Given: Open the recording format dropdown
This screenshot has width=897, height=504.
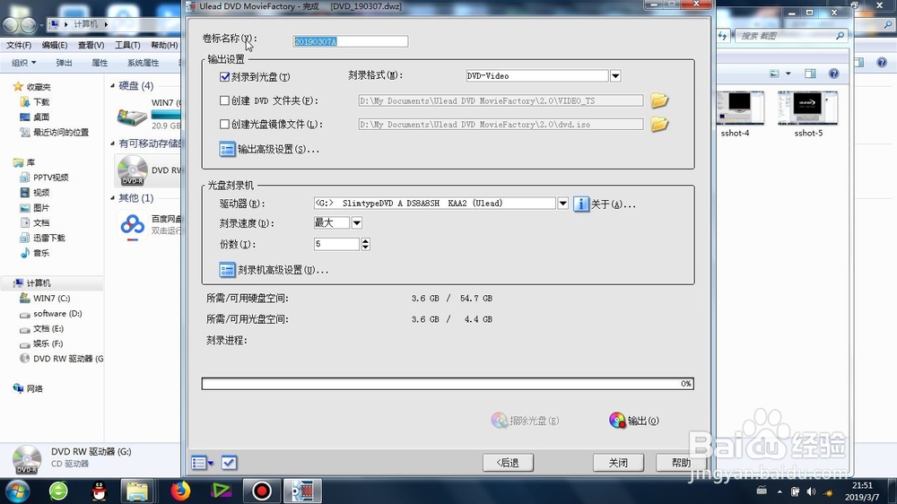Looking at the screenshot, I should coord(615,75).
